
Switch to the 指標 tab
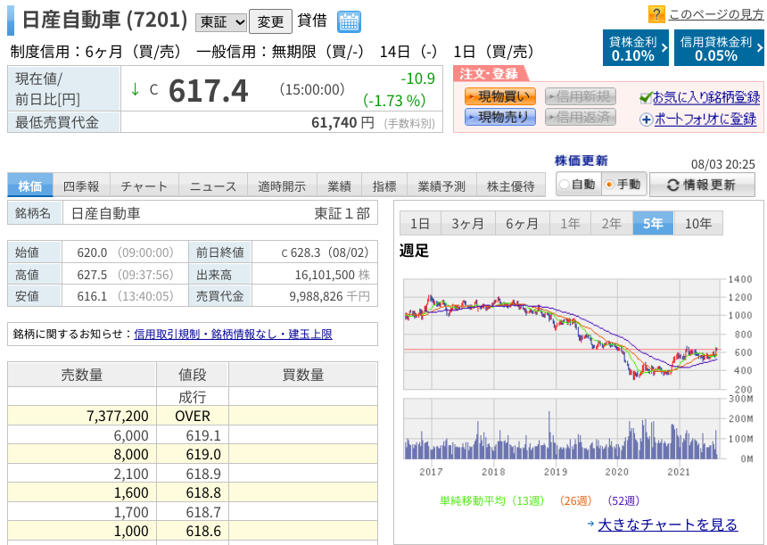click(x=384, y=186)
